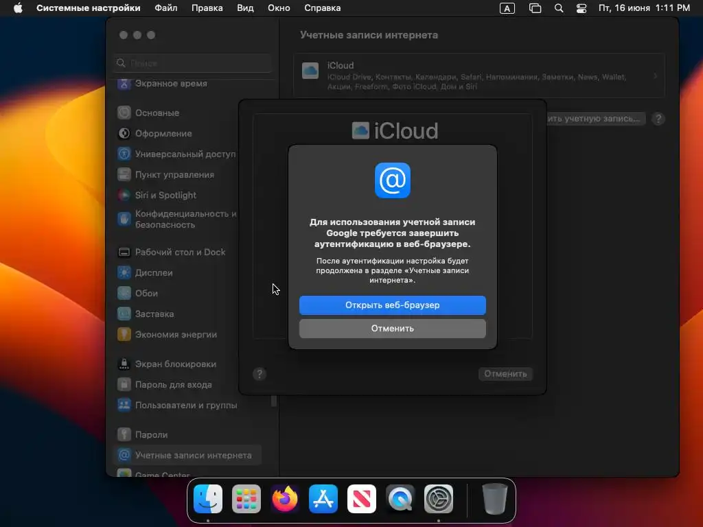Open Пользователи и группы icon
Viewport: 703px width, 527px height.
coord(124,406)
